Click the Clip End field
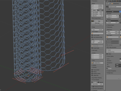The width and height of the screenshot is (121, 91). [97, 43]
